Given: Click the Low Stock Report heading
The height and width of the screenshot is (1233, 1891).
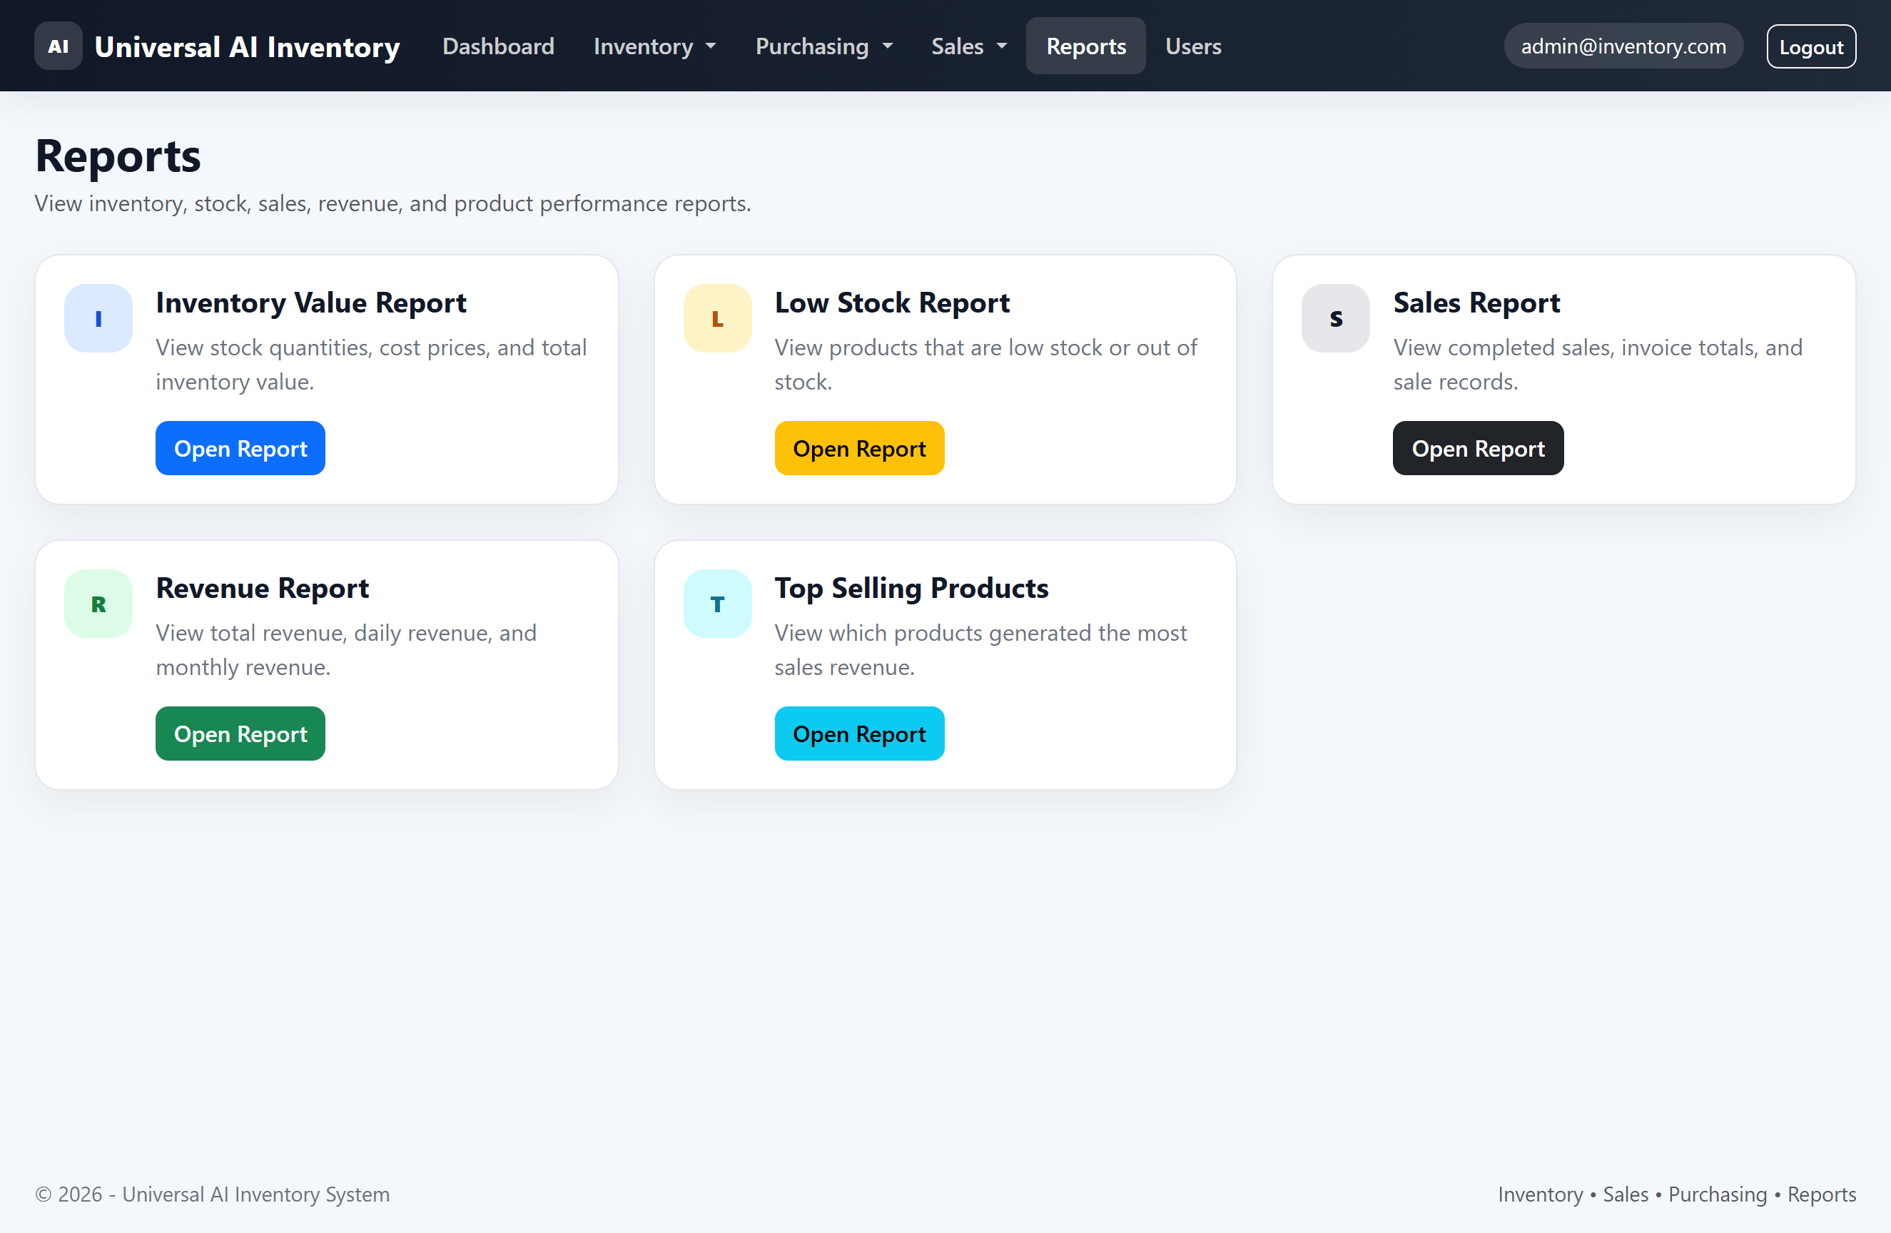Looking at the screenshot, I should [x=891, y=303].
